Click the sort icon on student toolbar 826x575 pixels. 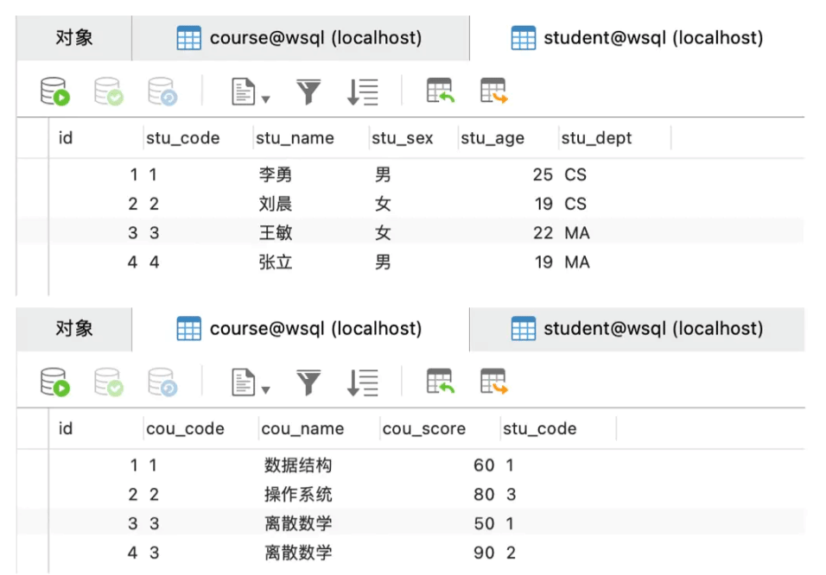click(363, 91)
